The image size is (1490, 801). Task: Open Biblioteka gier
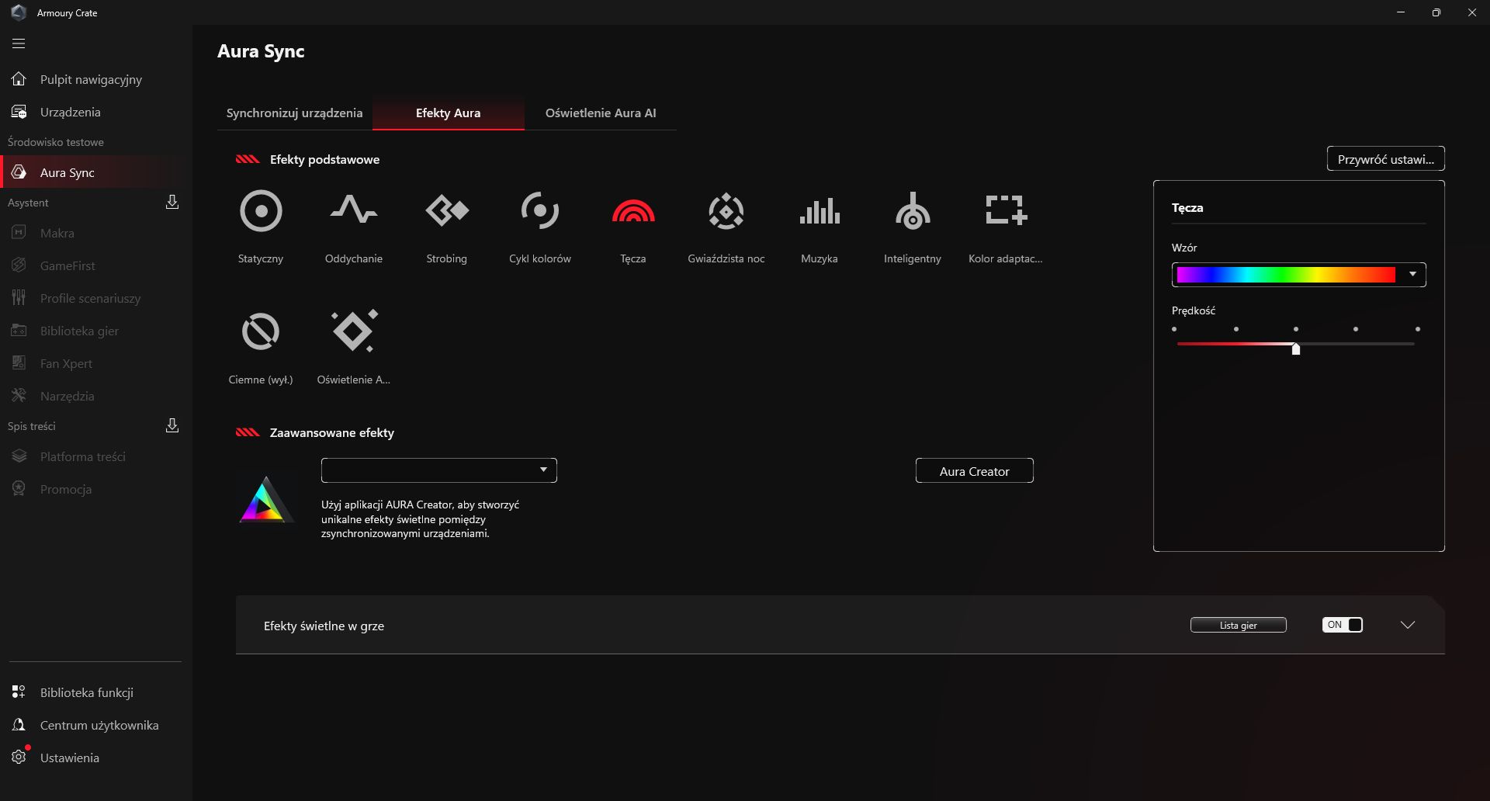(x=96, y=331)
